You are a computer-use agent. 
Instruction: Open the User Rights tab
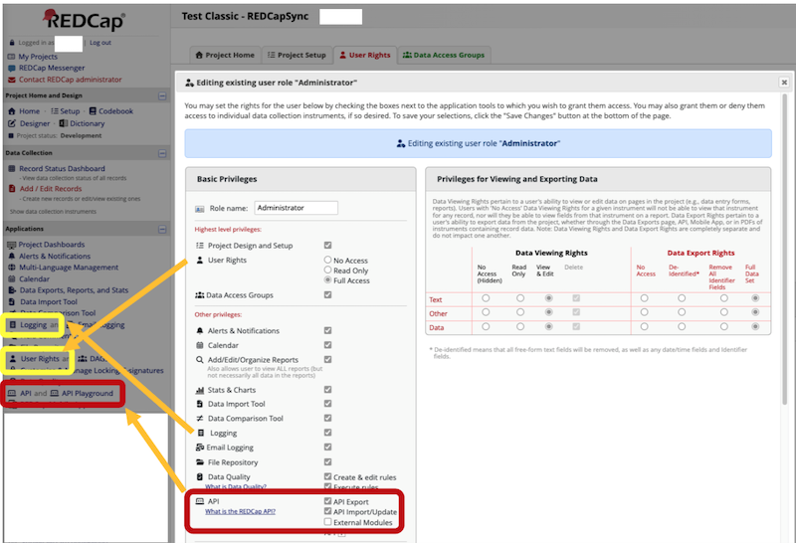point(364,55)
